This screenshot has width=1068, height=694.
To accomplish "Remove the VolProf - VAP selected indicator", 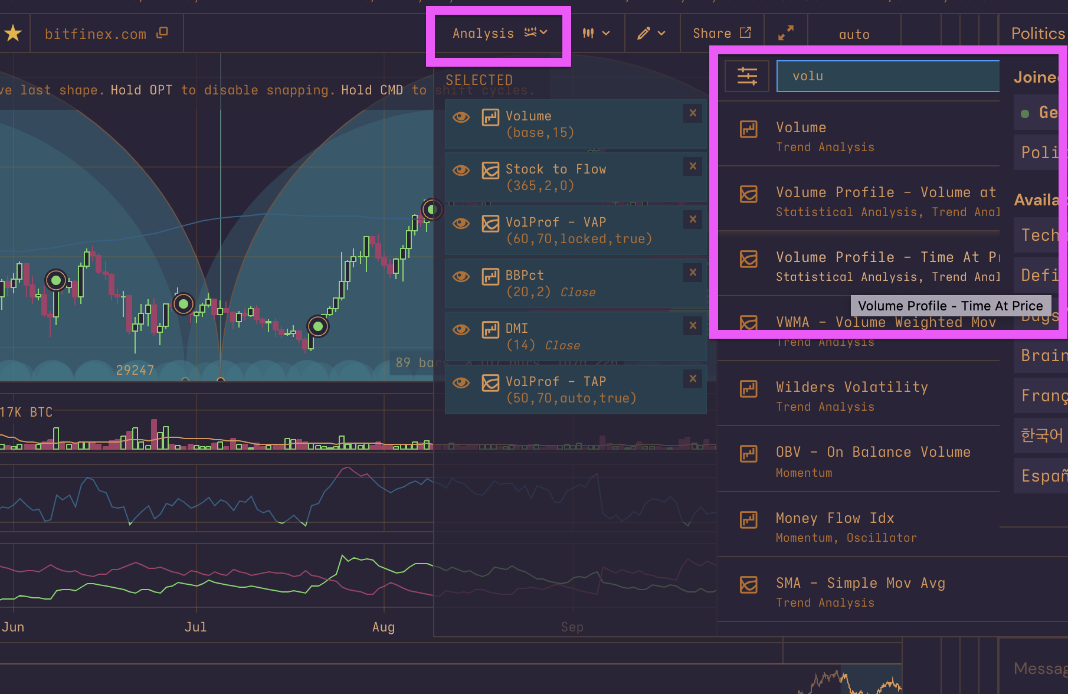I will tap(693, 219).
